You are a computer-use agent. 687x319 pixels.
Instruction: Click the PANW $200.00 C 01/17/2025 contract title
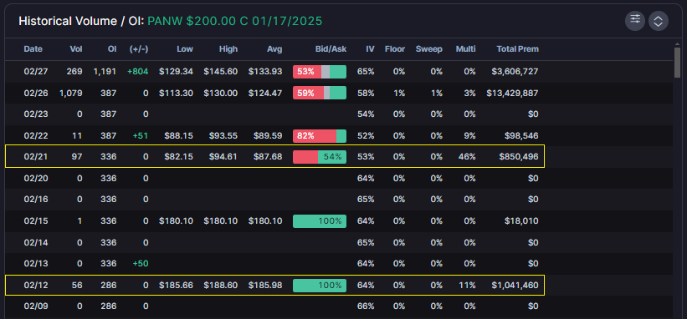[235, 21]
